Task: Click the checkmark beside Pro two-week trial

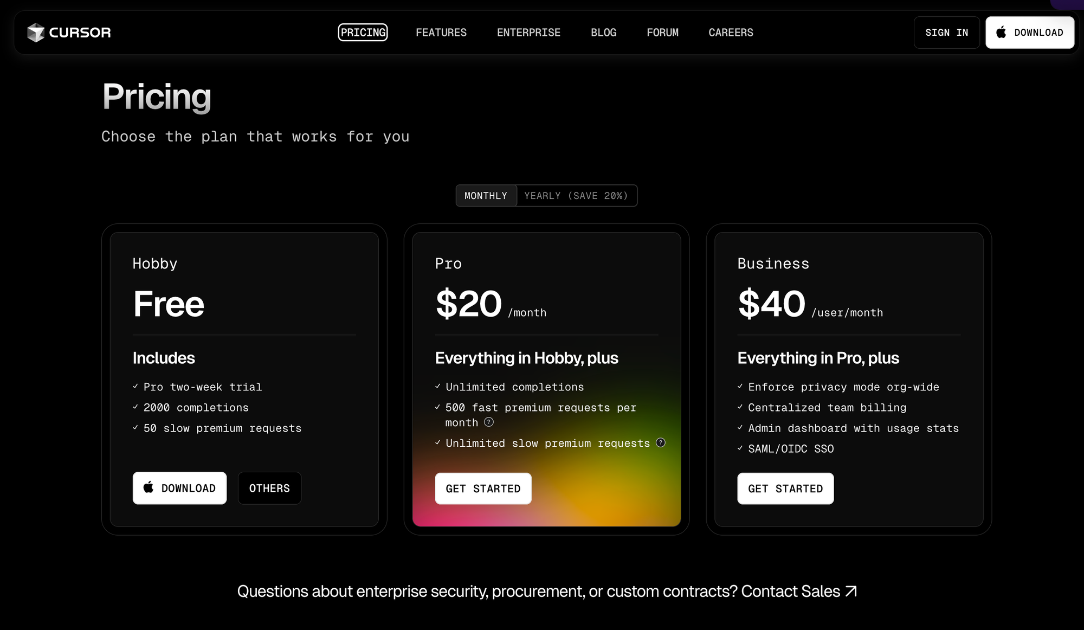Action: [135, 386]
